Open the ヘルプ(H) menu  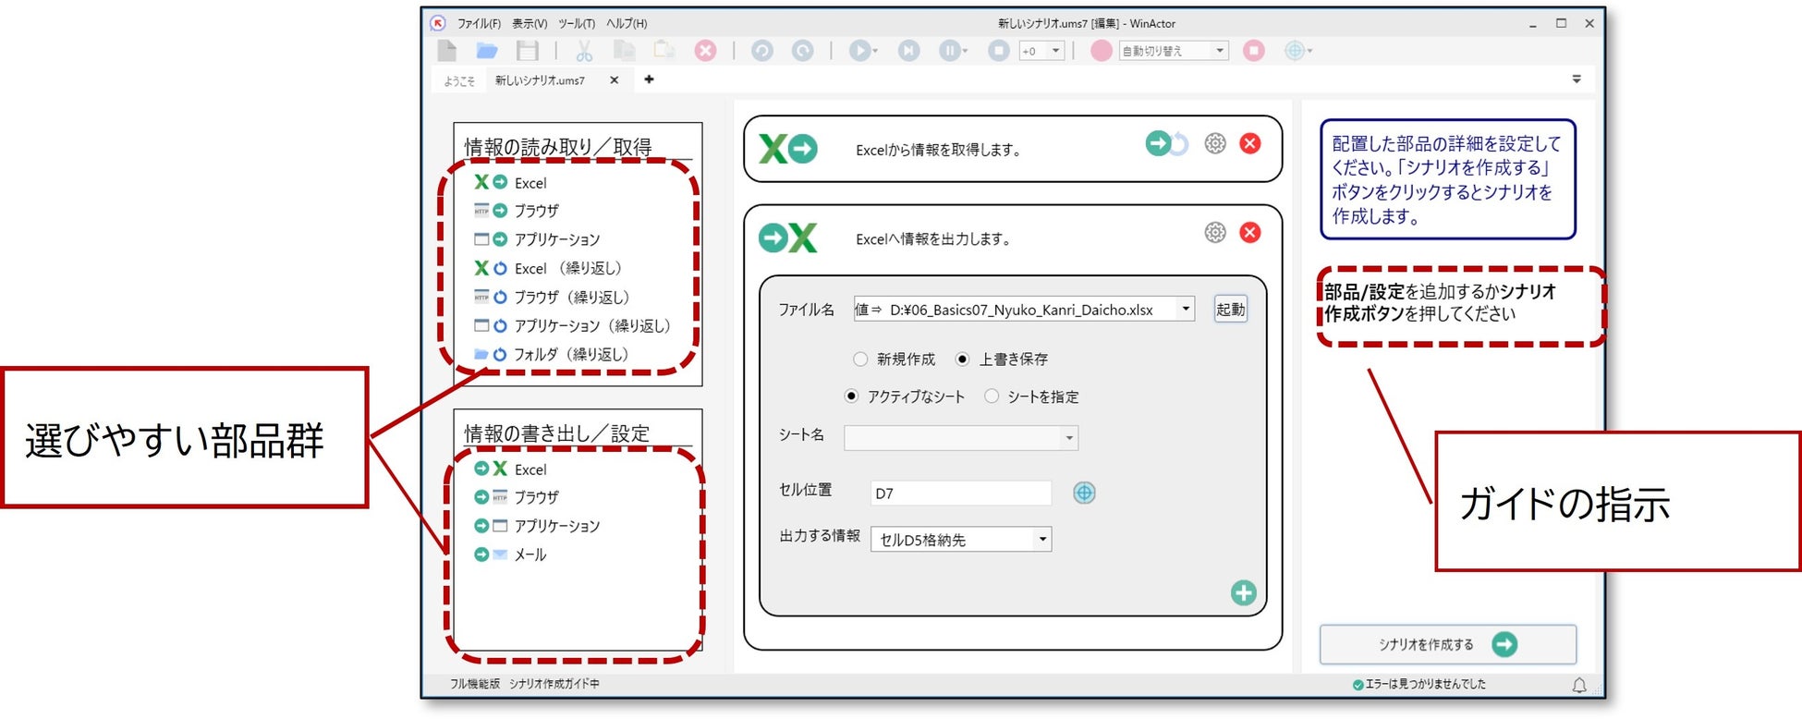[627, 24]
